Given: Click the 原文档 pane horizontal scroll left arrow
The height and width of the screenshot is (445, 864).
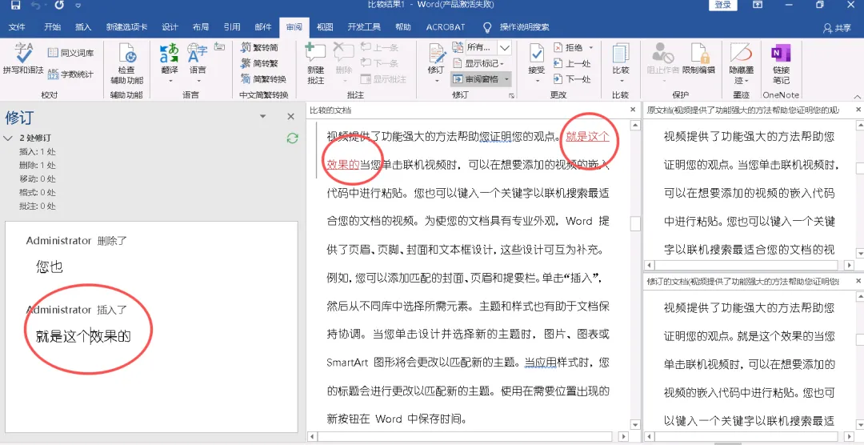Looking at the screenshot, I should coord(649,265).
